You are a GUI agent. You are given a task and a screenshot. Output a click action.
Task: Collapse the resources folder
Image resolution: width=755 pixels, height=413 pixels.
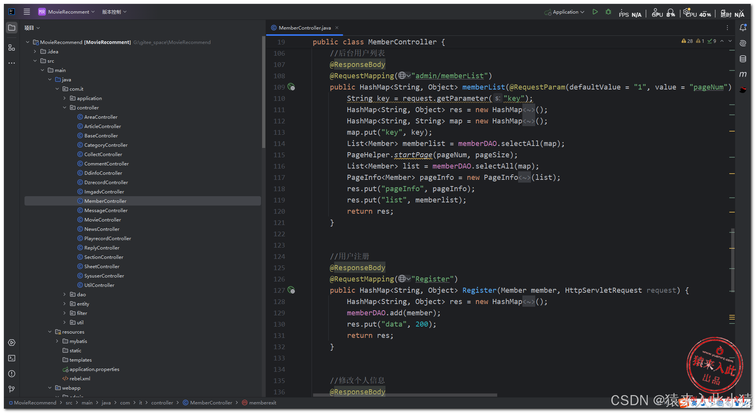coord(50,332)
